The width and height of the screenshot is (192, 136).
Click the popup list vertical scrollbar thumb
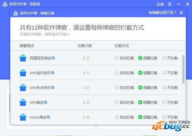[x=183, y=69]
